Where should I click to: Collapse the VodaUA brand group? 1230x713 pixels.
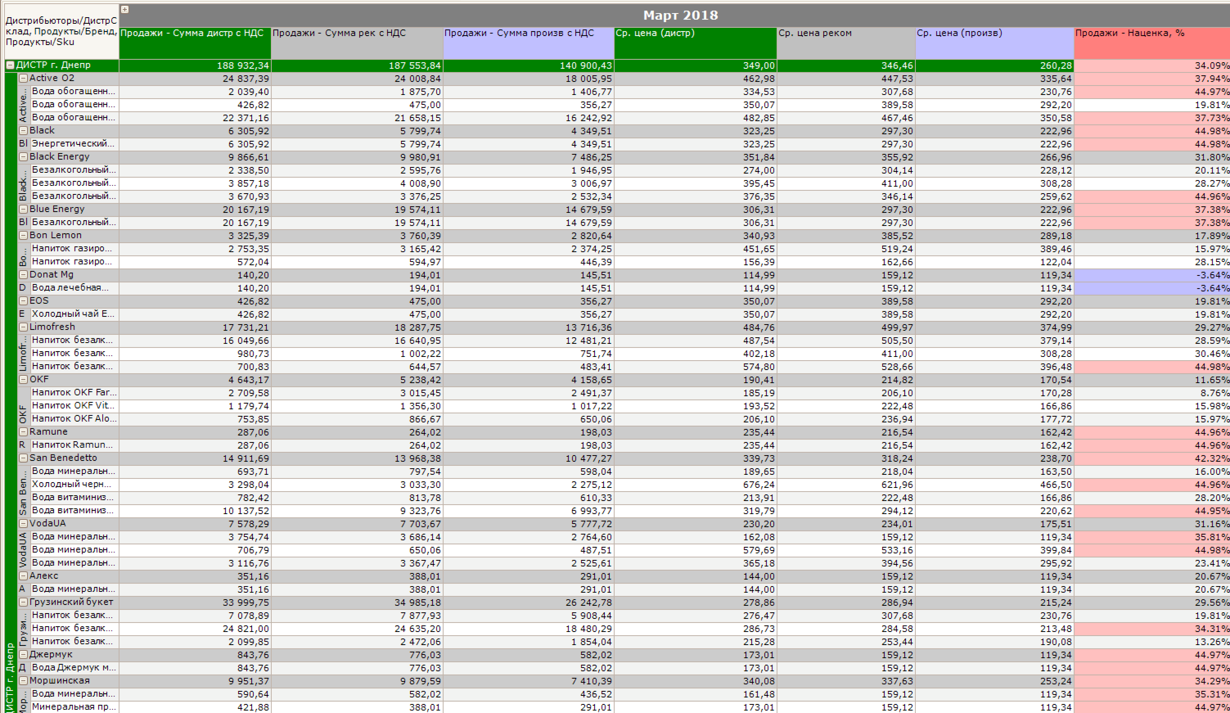pos(23,523)
